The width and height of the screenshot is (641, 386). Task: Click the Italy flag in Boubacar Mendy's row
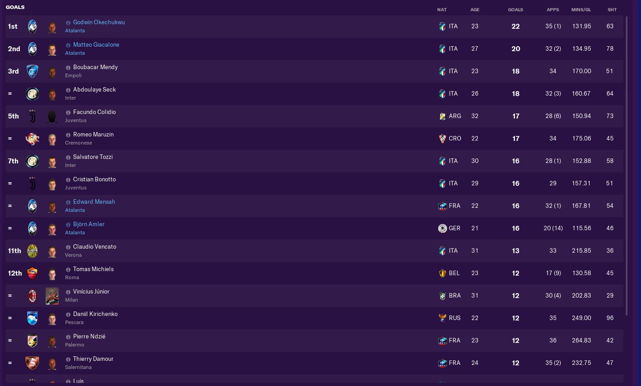[x=442, y=71]
